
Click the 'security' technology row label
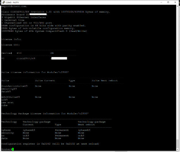[x=7, y=133]
